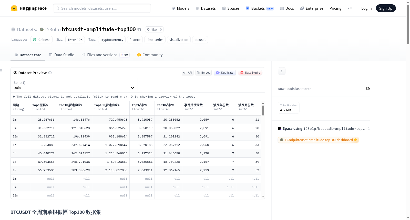Click the Datasets stack icon before the title
Viewport: 410px width, 220px height.
(13, 29)
